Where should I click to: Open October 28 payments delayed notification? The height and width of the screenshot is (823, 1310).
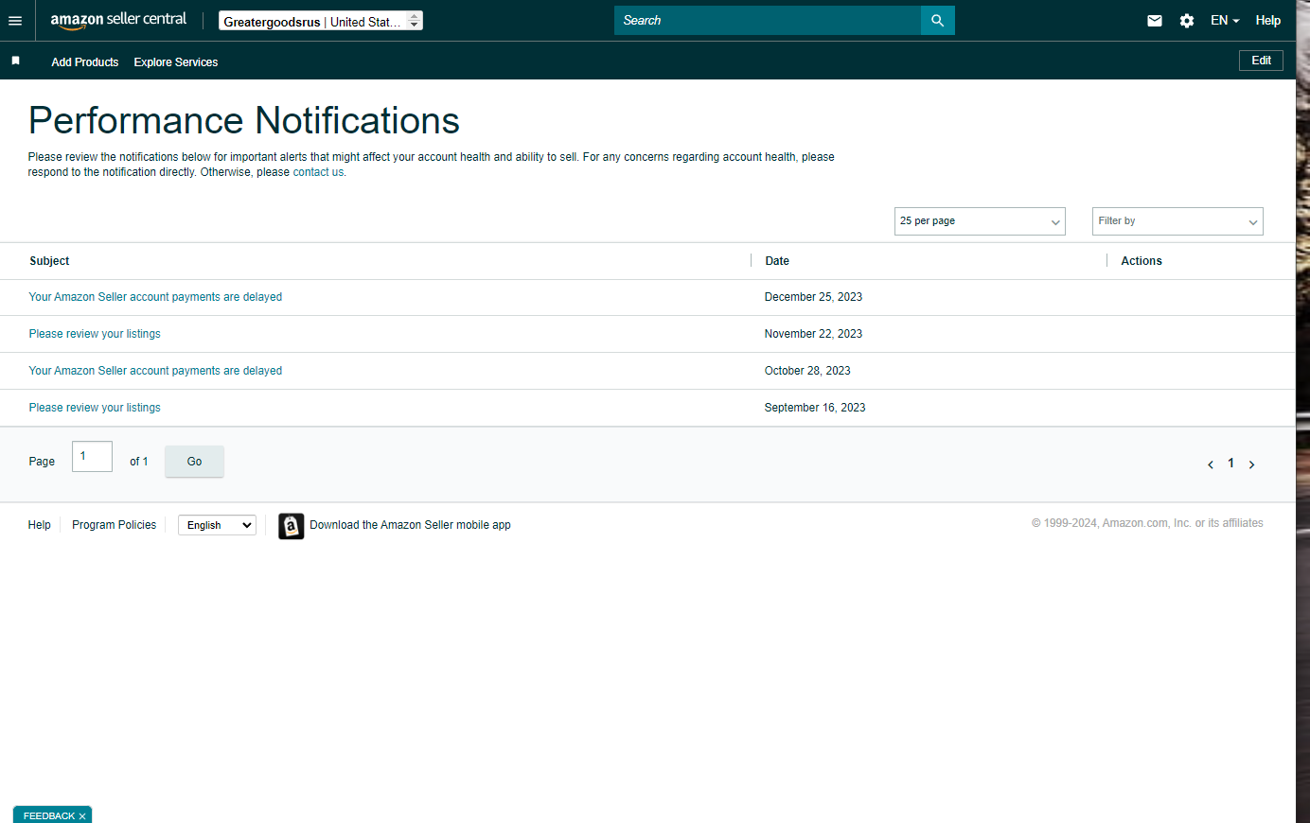coord(155,371)
